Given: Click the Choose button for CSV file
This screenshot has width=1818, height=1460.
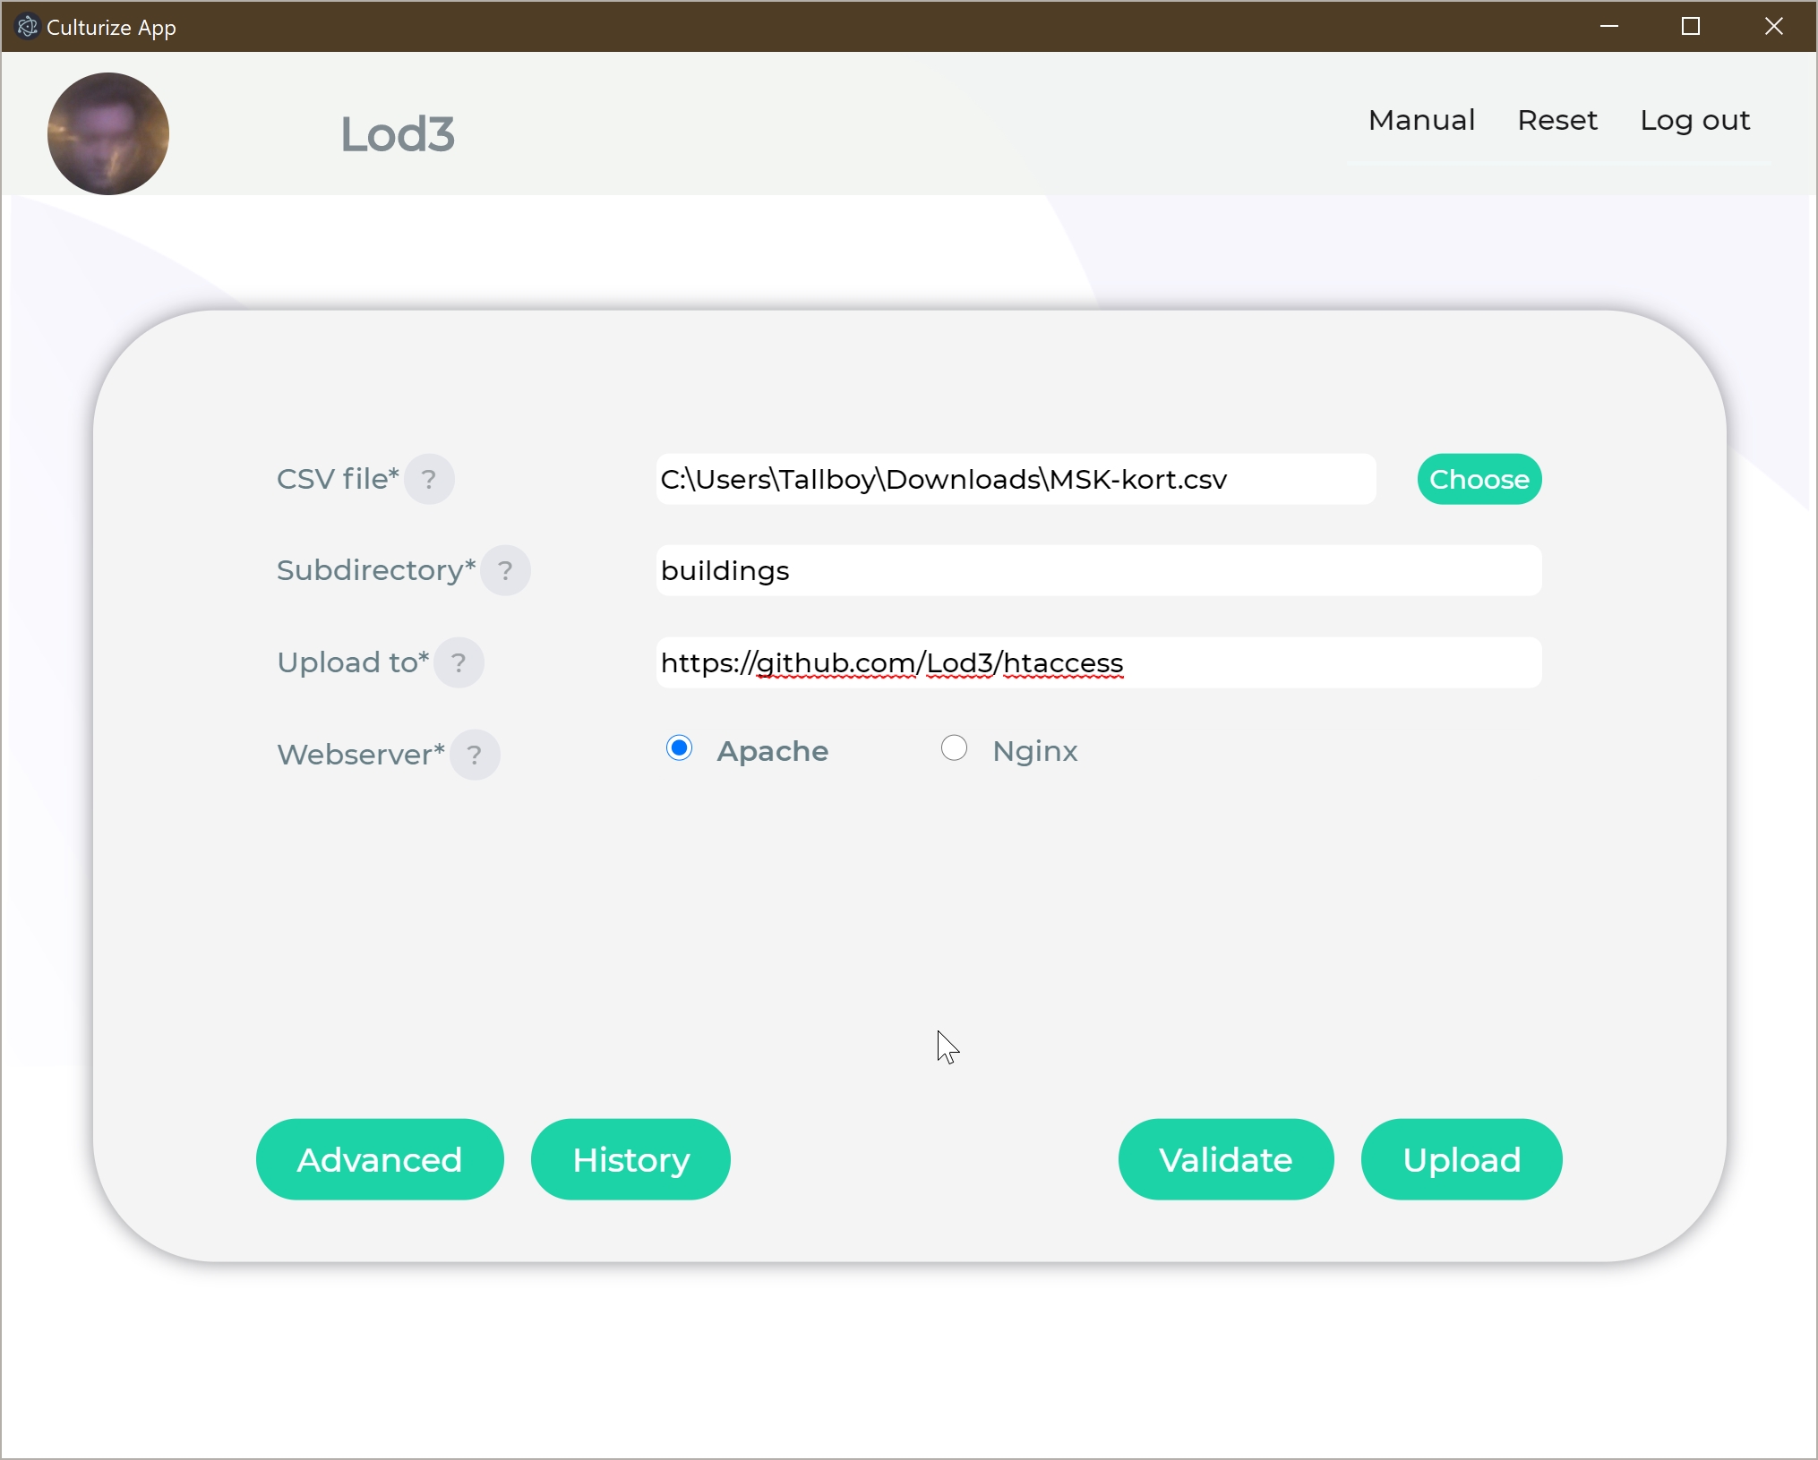Looking at the screenshot, I should click(1477, 480).
